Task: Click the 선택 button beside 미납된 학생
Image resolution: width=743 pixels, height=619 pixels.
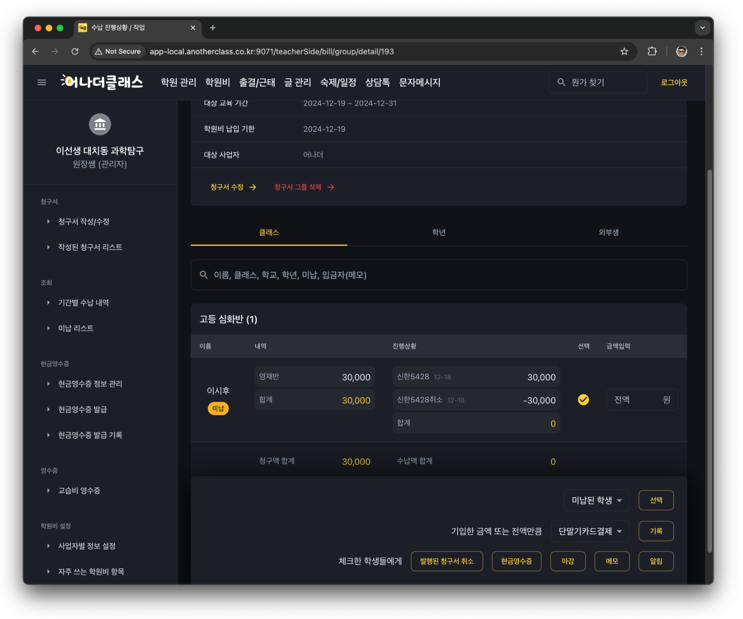Action: pos(656,500)
